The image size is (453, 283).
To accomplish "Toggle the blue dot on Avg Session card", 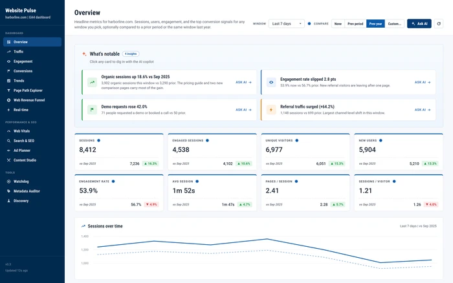I will (x=197, y=182).
